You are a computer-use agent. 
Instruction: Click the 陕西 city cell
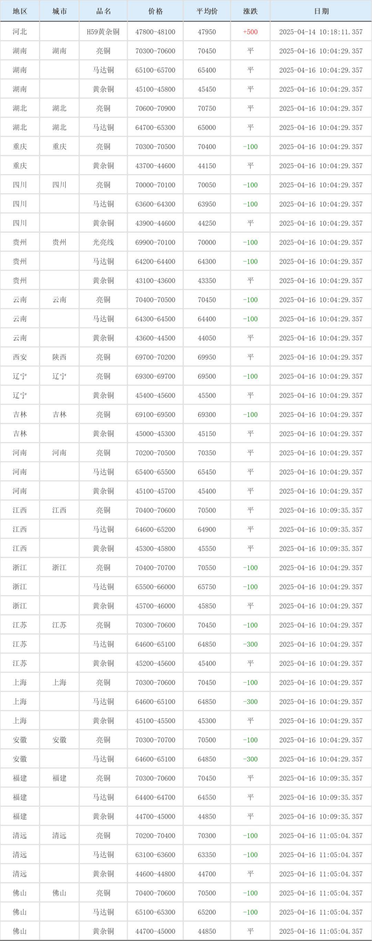click(x=59, y=357)
